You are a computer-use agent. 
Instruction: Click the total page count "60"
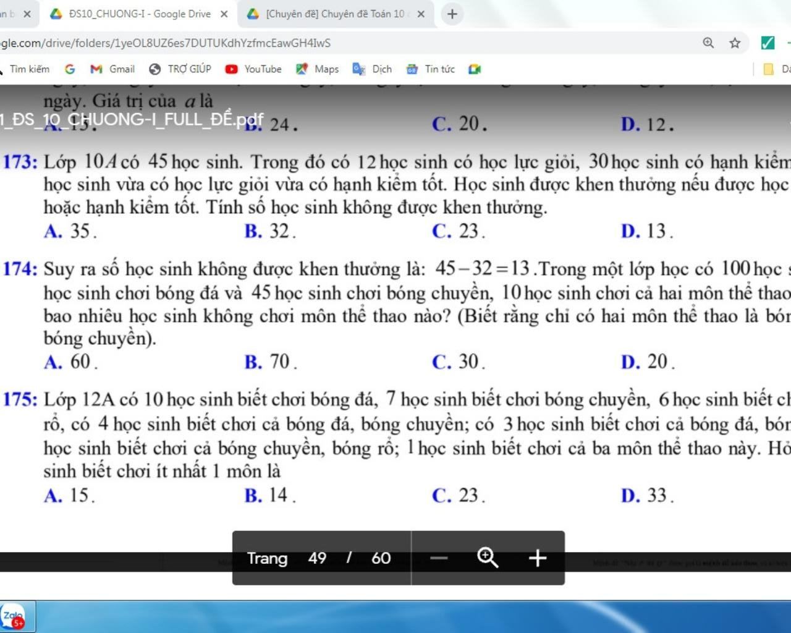[x=381, y=558]
